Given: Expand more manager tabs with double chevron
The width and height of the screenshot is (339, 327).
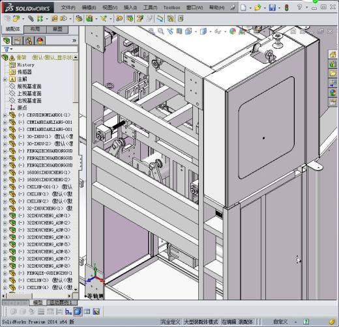Looking at the screenshot, I should tap(74, 40).
